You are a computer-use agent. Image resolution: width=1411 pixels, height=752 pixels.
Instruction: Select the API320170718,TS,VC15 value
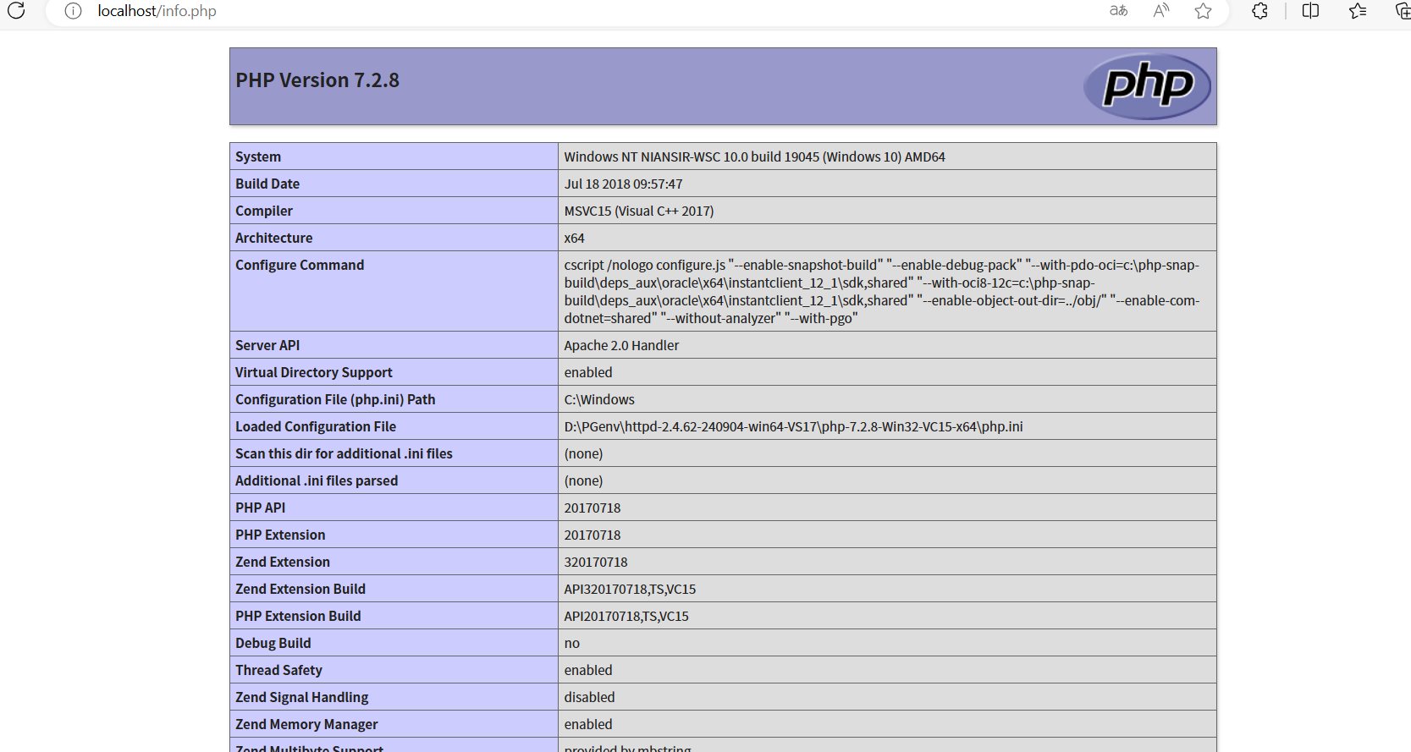pyautogui.click(x=631, y=589)
